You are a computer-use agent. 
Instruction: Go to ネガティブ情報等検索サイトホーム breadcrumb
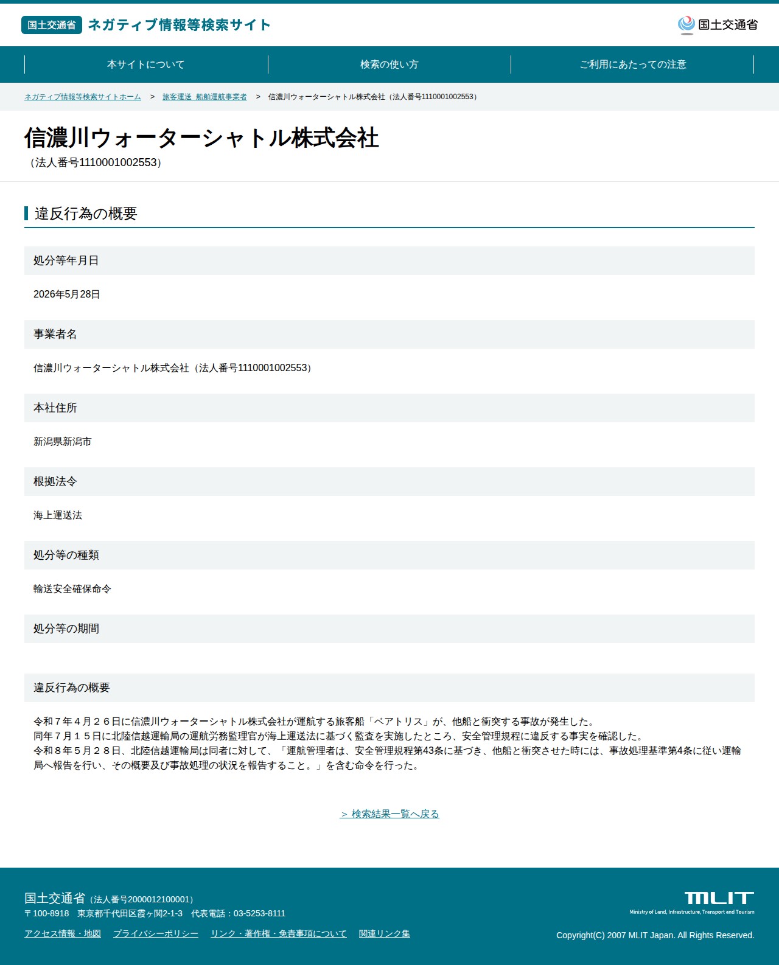point(83,97)
